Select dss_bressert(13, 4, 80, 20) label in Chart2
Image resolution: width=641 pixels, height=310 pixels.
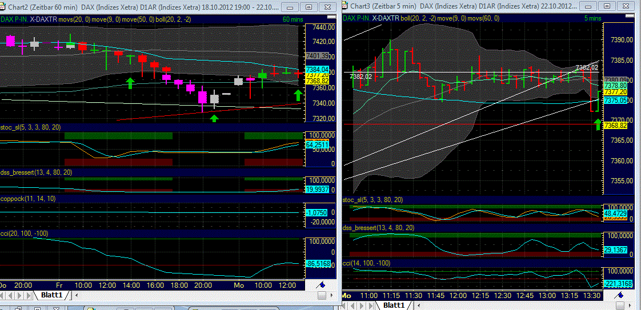pyautogui.click(x=37, y=173)
